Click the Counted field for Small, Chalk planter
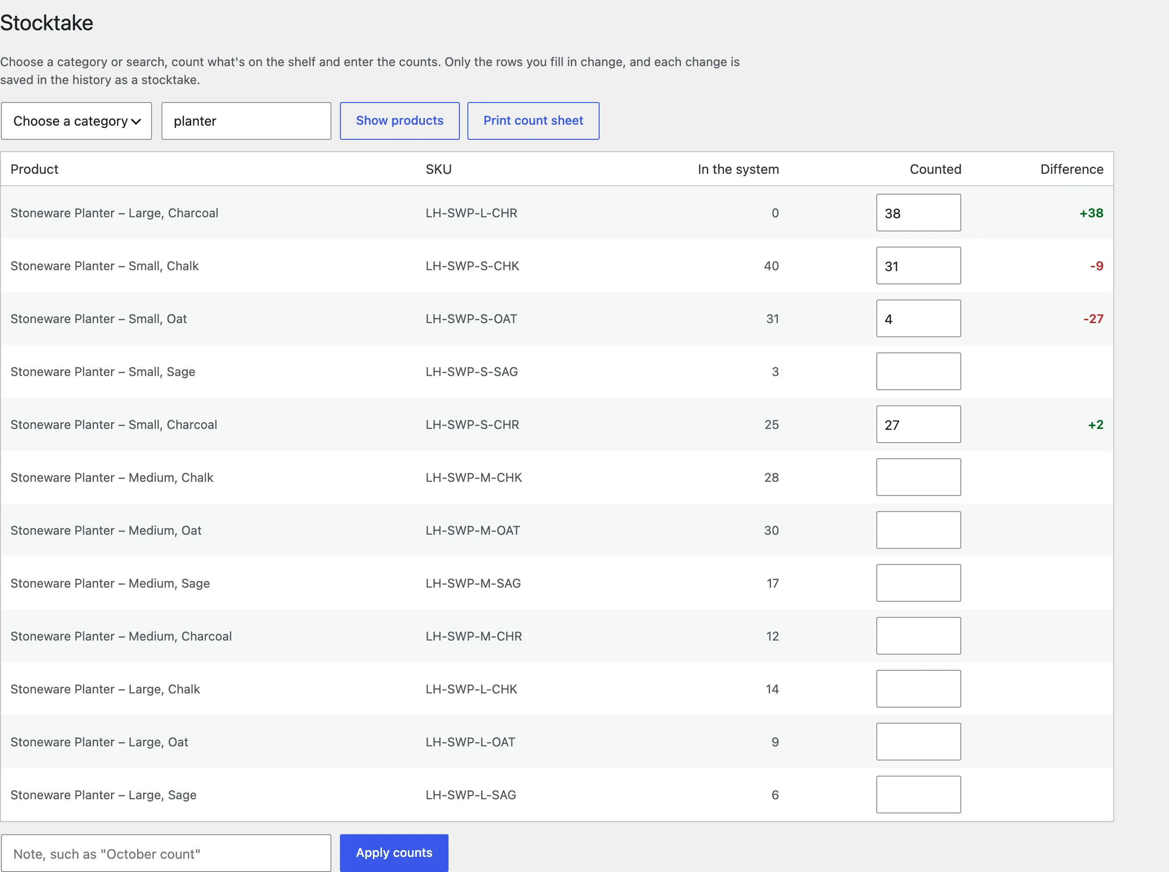 [918, 265]
